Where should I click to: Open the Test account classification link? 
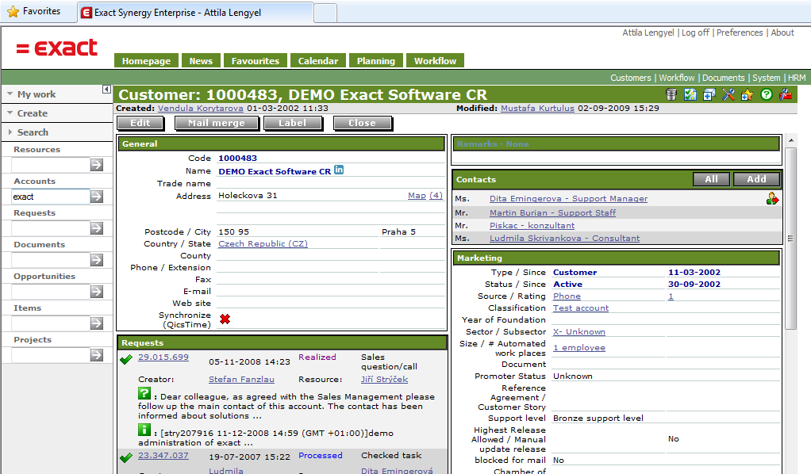581,308
